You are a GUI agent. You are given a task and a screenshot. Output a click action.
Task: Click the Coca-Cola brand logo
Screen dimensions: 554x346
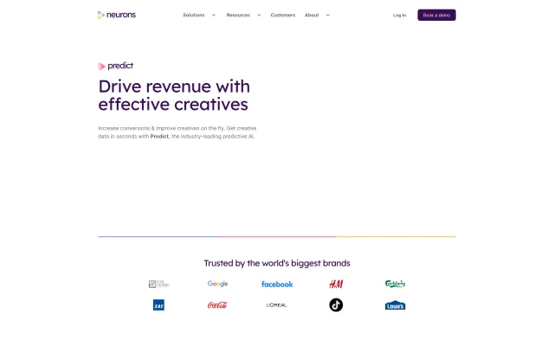coord(217,305)
